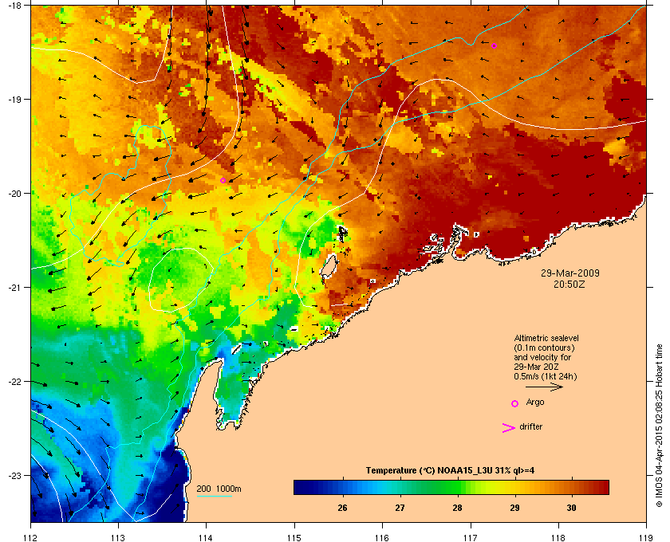The height and width of the screenshot is (542, 670).
Task: Click the longitude axis label 114
Action: pyautogui.click(x=206, y=538)
